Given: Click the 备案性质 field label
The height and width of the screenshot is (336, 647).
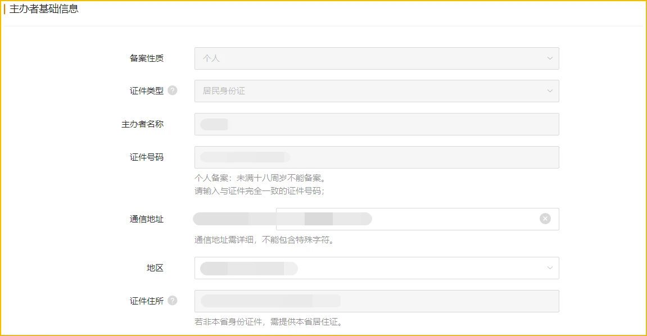Looking at the screenshot, I should pyautogui.click(x=147, y=58).
